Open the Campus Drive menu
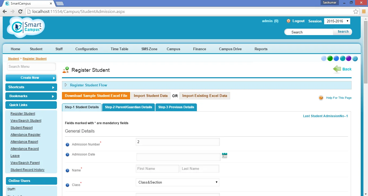This screenshot has height=196, width=368. 230,49
